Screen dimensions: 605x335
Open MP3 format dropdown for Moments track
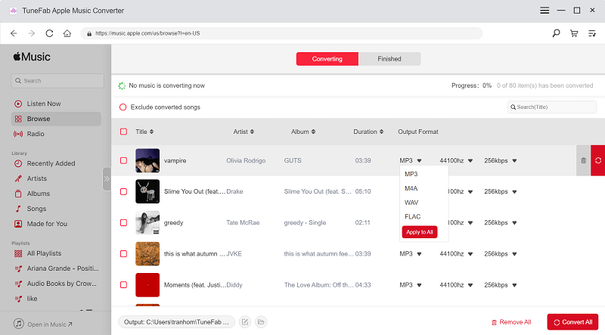pos(411,285)
